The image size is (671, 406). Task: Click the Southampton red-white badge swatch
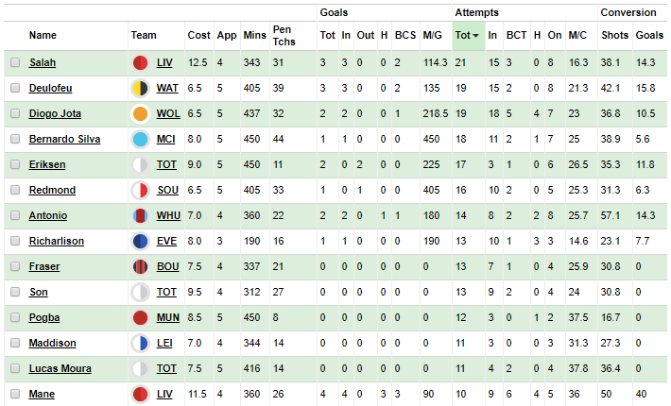(x=141, y=190)
